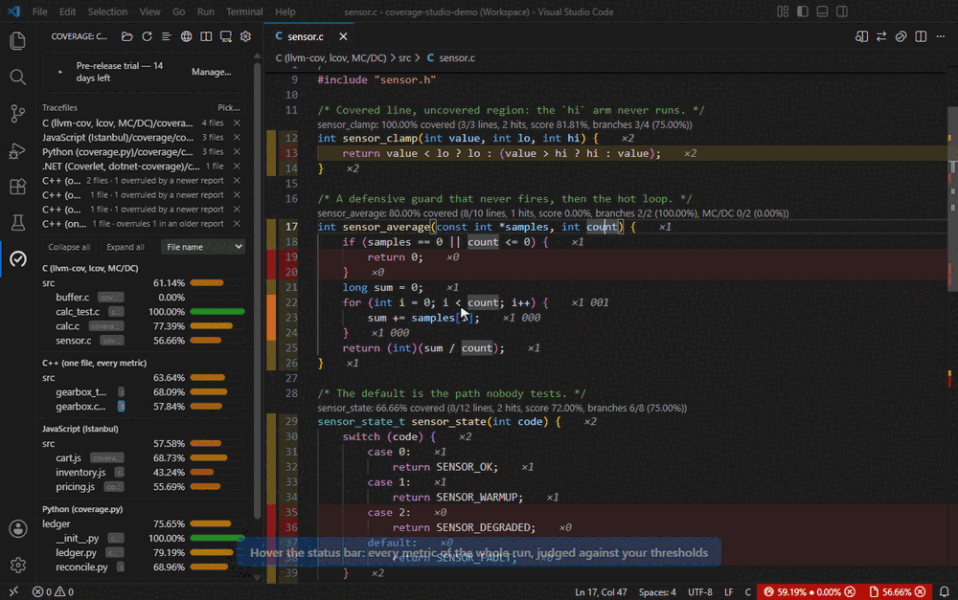Click the swap arrows icon in editor toolbar
The image size is (958, 600).
881,36
